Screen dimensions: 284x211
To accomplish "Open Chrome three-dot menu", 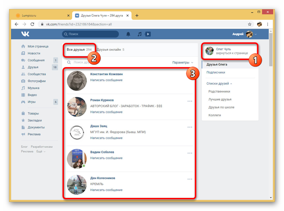I will (268, 24).
